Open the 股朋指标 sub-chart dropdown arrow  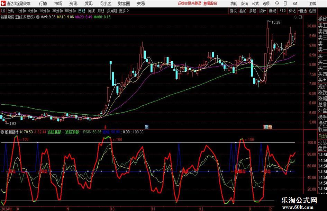coord(2,132)
